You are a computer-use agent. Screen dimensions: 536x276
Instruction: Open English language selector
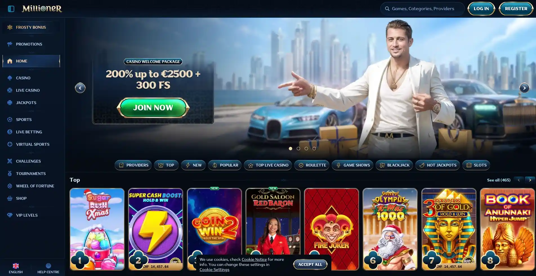tap(16, 268)
